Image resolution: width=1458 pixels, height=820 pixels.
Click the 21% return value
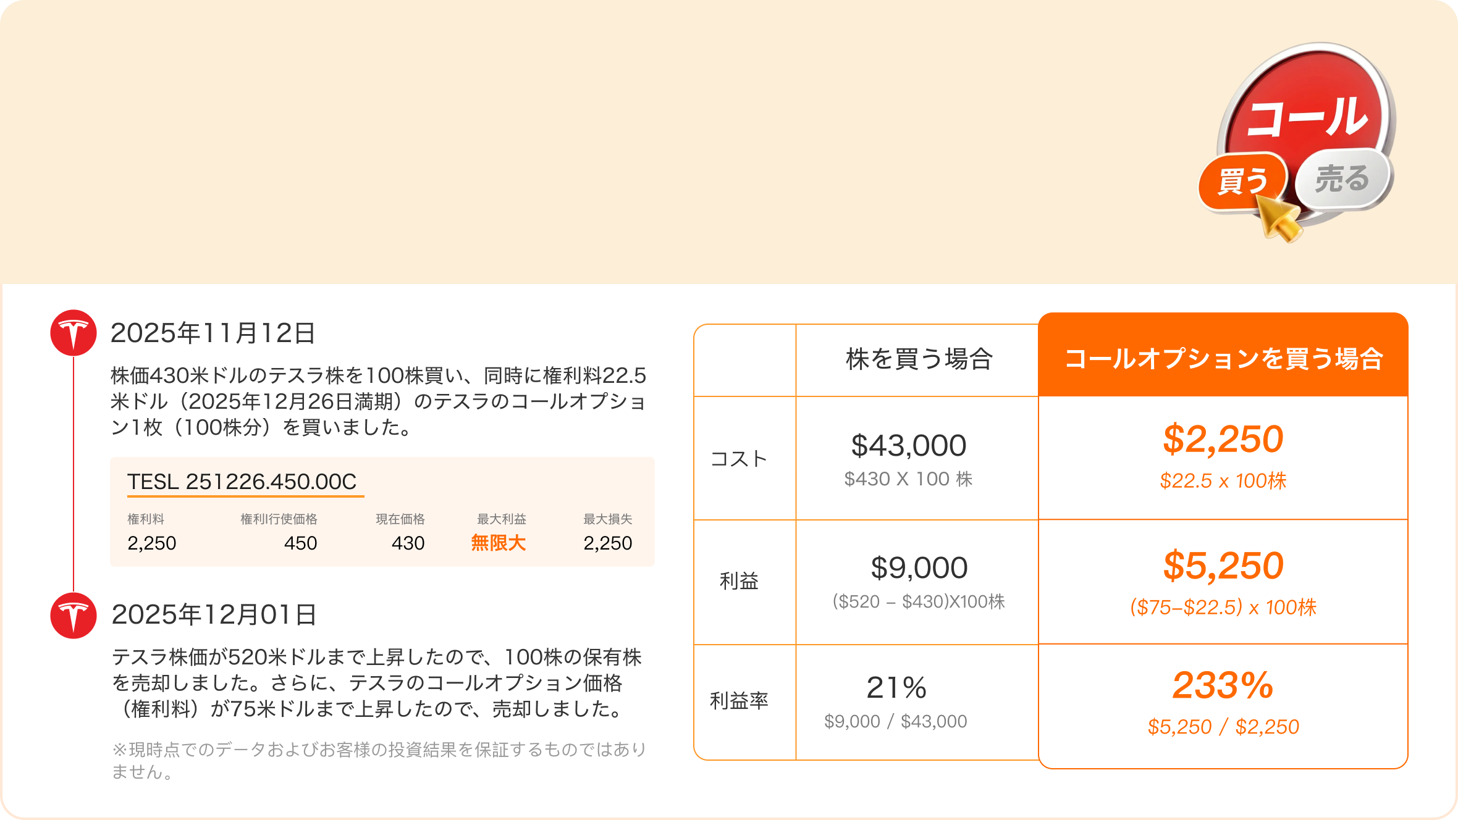[896, 688]
